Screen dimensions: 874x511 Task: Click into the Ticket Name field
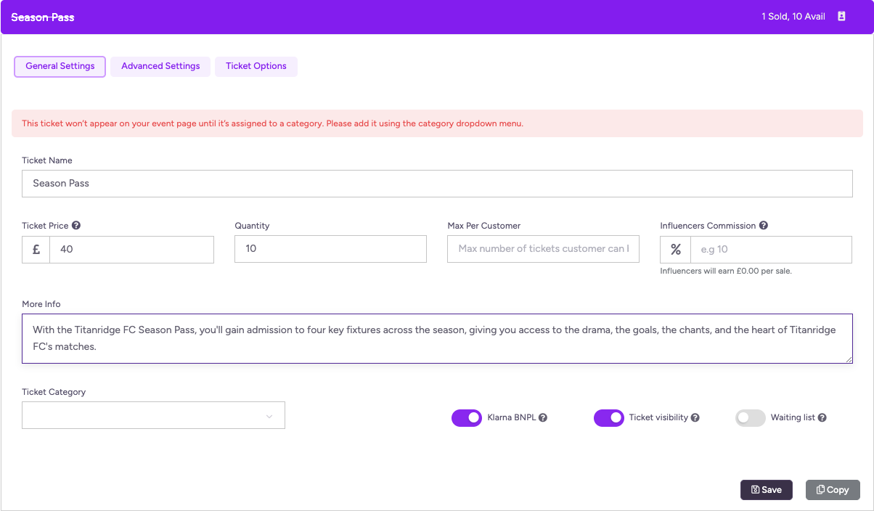437,184
